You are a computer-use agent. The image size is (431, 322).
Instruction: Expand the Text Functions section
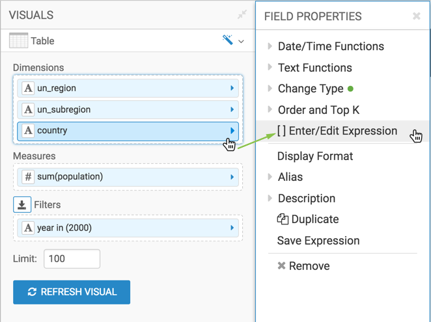pos(270,68)
